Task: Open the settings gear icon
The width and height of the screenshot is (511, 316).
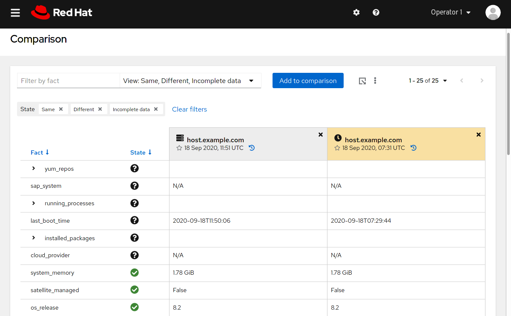Action: [x=356, y=12]
